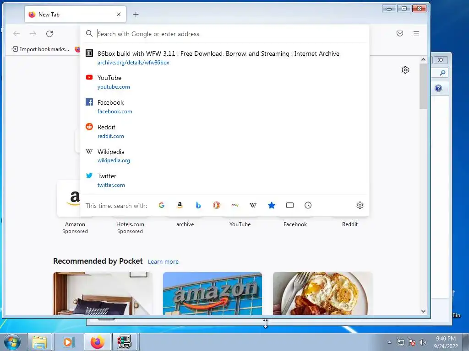The width and height of the screenshot is (469, 351).
Task: Choose the Twitter suggestion row
Action: (224, 180)
